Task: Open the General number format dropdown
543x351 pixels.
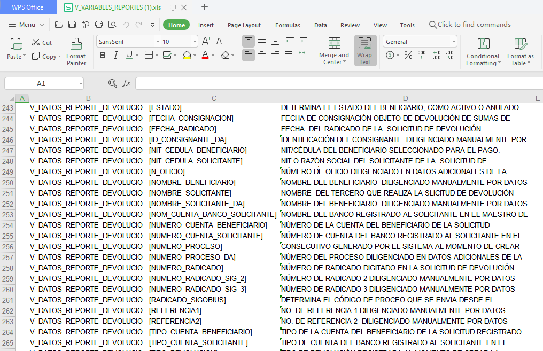Action: (454, 42)
